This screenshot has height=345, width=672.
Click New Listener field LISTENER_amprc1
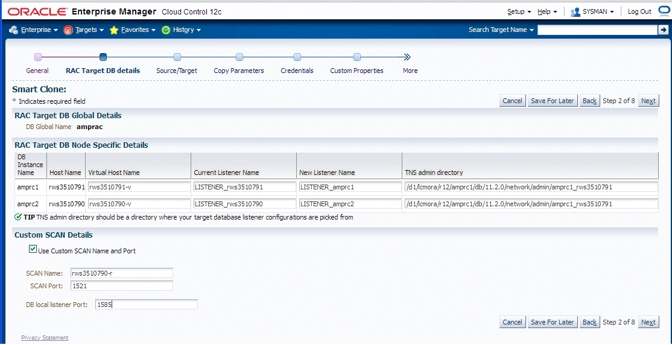[x=350, y=186]
